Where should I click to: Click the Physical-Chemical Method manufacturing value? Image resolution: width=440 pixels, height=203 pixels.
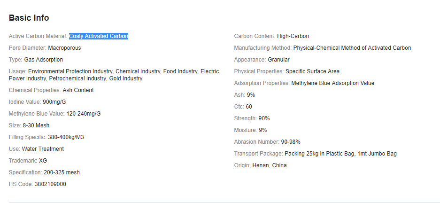pos(352,48)
